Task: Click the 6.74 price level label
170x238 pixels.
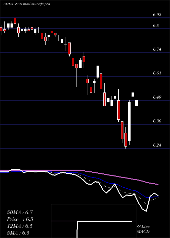Action: click(x=157, y=49)
